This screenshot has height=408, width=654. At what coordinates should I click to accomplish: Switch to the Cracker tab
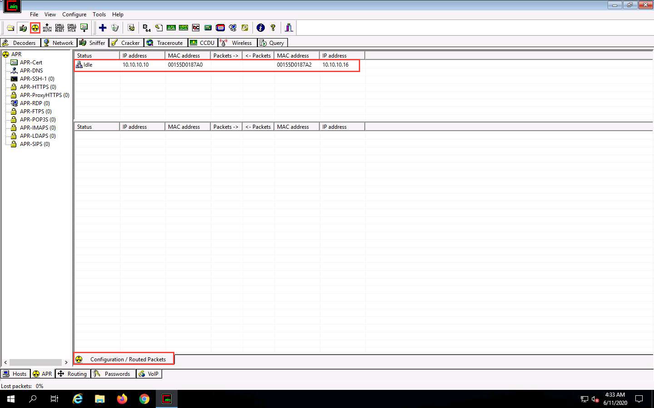coord(126,43)
